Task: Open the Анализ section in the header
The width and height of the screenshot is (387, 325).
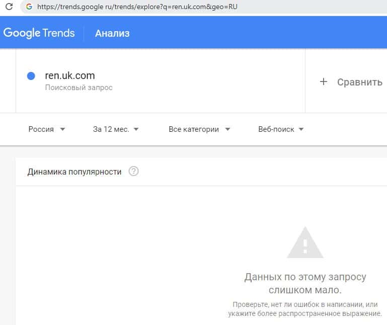Action: pyautogui.click(x=112, y=33)
